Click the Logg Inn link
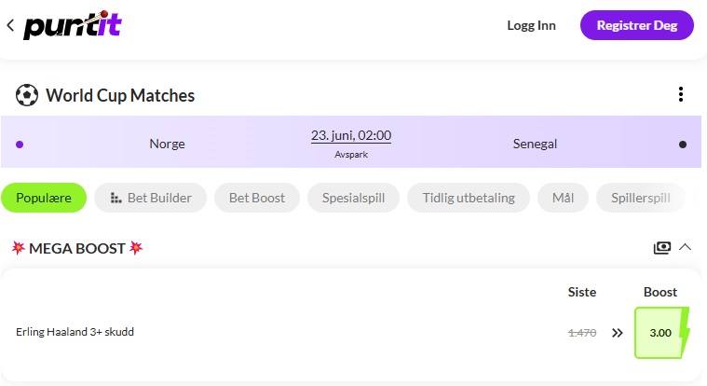The image size is (707, 386). point(532,25)
